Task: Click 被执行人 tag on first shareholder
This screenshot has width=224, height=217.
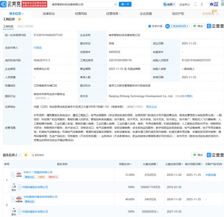Action: (x=53, y=177)
